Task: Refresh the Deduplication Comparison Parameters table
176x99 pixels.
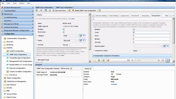Action: (103, 61)
